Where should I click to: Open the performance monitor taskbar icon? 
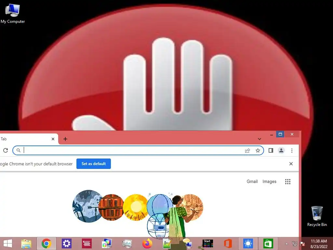point(127,243)
